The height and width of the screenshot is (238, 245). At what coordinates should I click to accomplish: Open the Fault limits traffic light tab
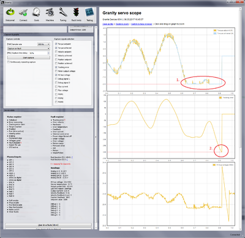tap(77, 15)
